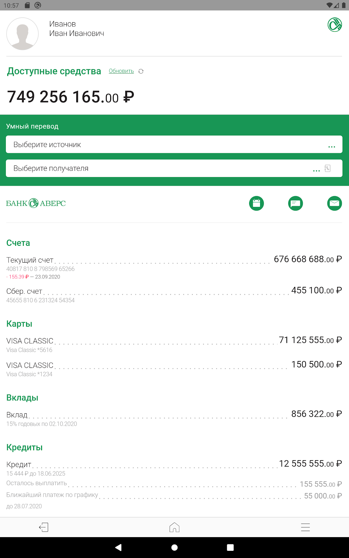Image resolution: width=349 pixels, height=558 pixels.
Task: Open the calendar icon in the bank row
Action: coord(256,203)
